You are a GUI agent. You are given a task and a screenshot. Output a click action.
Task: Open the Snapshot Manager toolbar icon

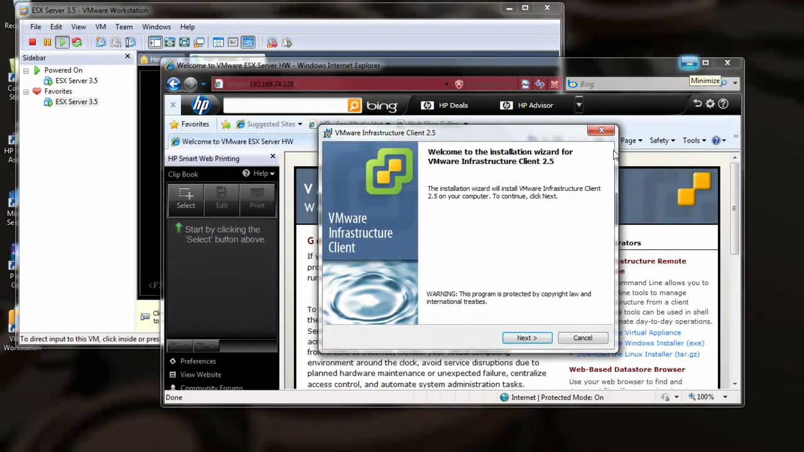click(130, 43)
